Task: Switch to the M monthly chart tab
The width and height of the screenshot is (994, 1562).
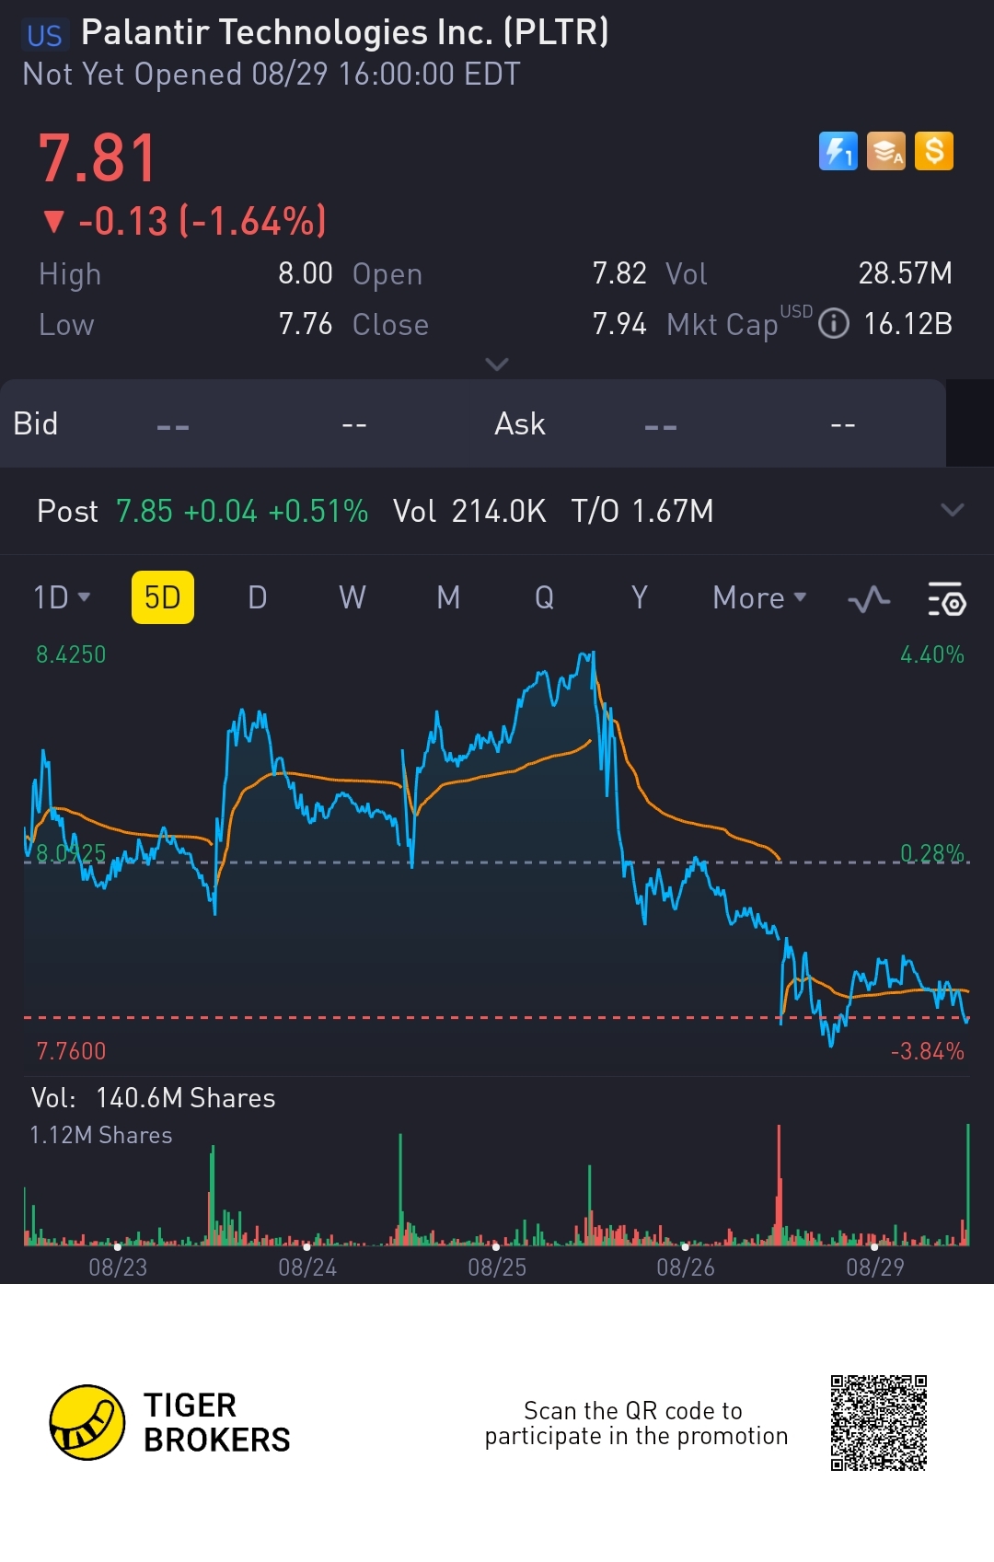Action: [x=448, y=597]
